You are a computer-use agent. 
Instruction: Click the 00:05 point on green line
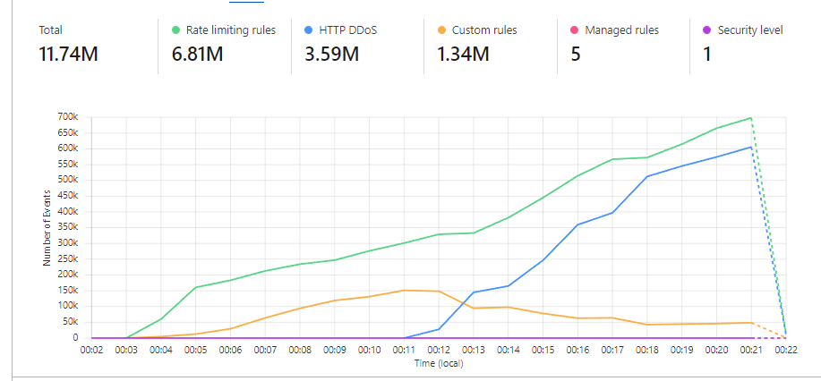196,287
